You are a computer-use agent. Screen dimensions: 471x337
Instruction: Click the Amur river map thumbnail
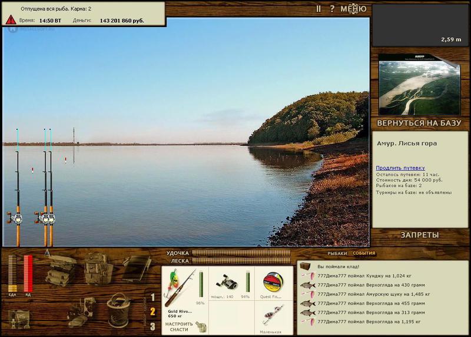419,84
